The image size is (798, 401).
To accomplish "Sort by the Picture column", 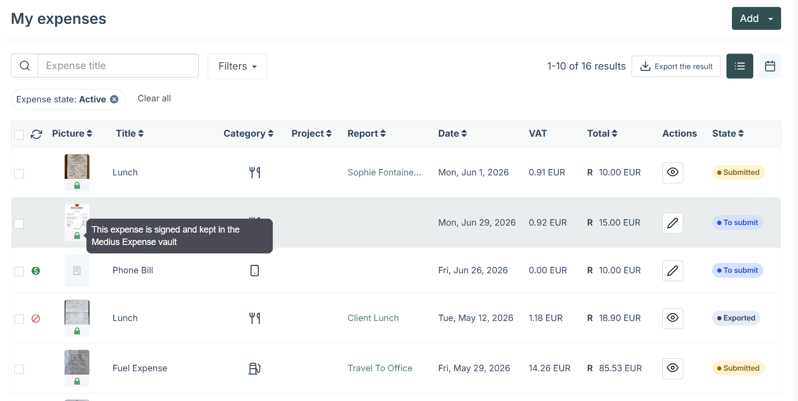I will [72, 133].
